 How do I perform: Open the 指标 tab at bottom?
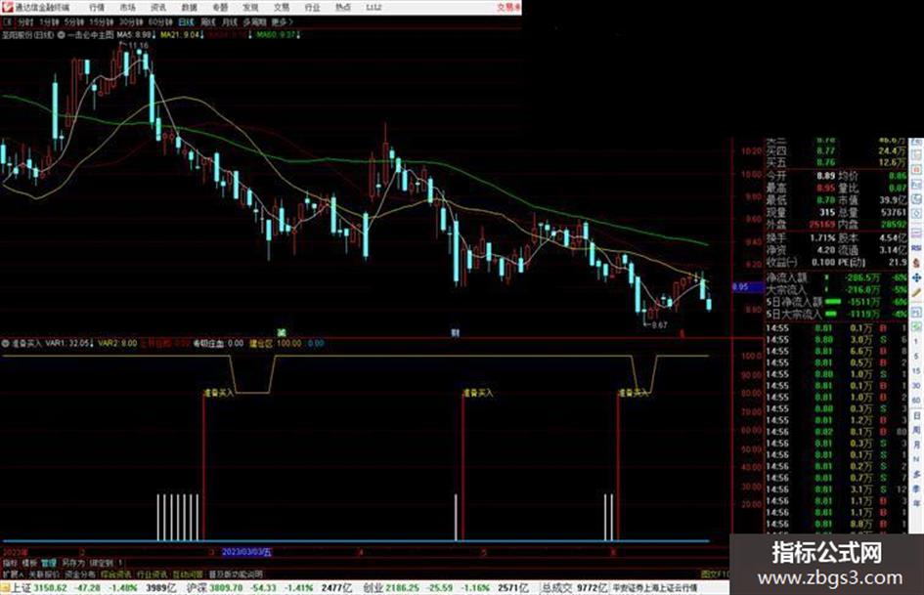point(10,563)
